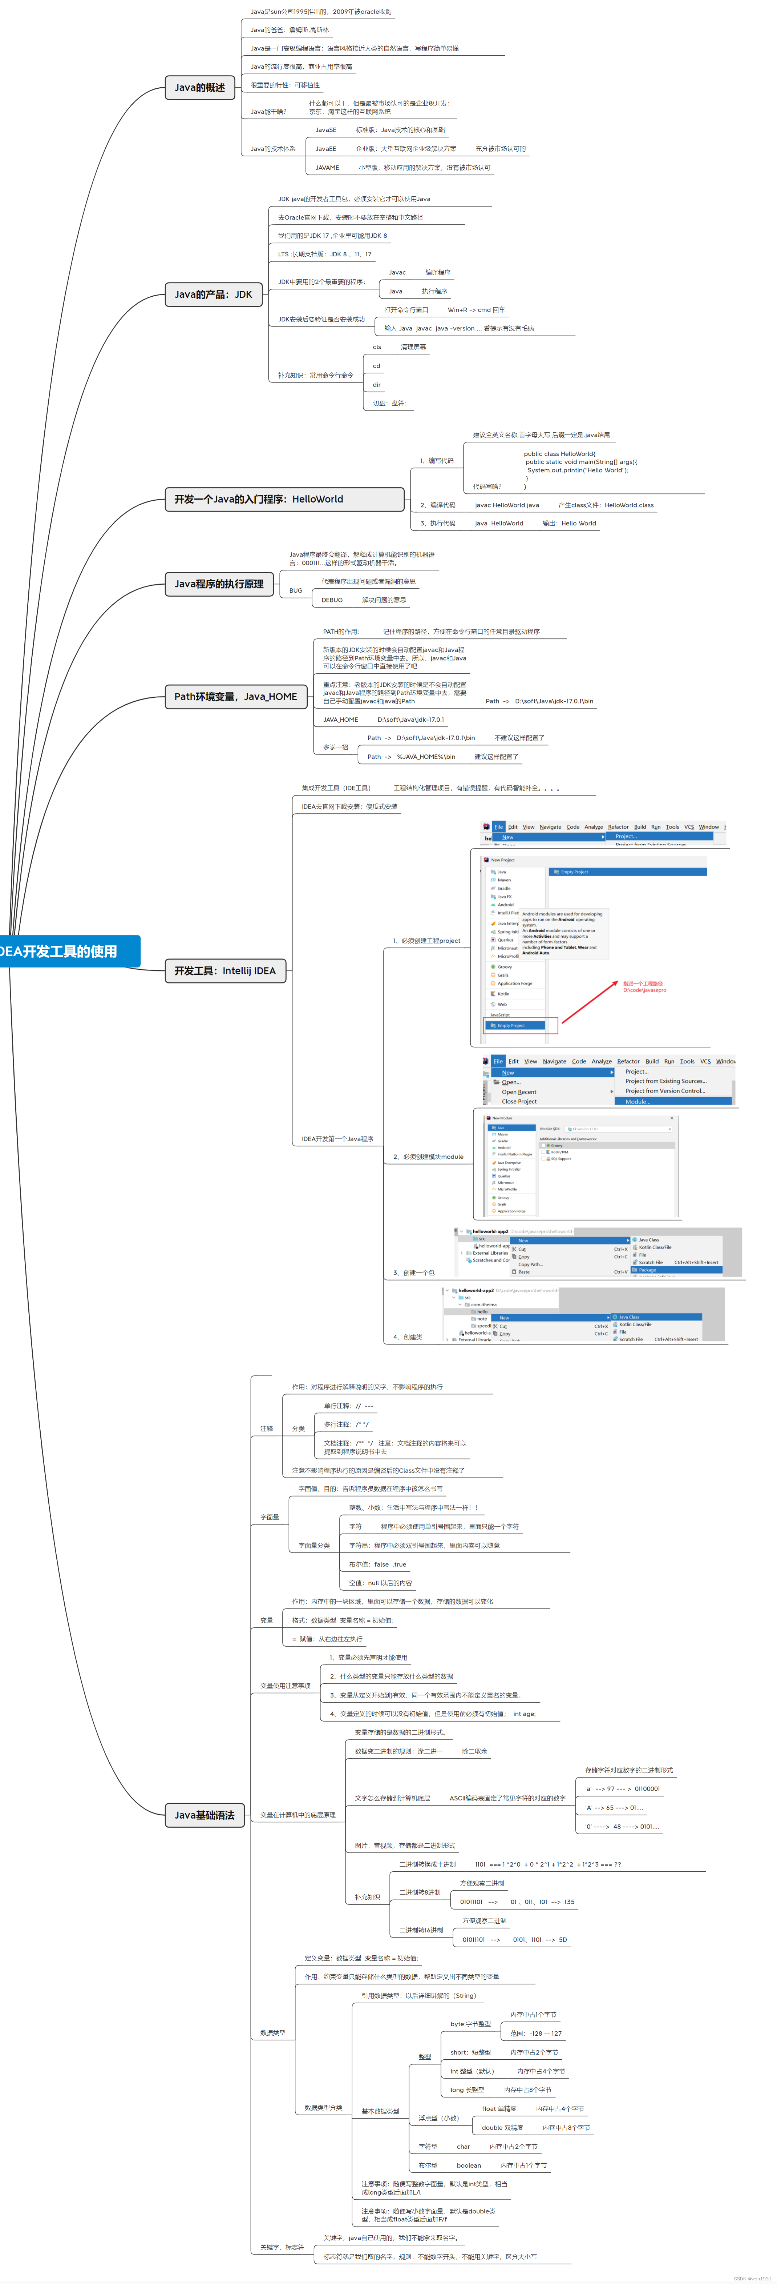The height and width of the screenshot is (2284, 777).
Task: Select the Path环境变量，Java_HOME node
Action: click(236, 697)
